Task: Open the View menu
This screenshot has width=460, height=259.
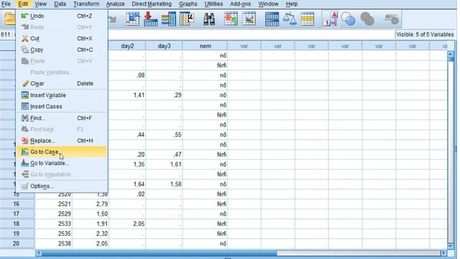Action: pyautogui.click(x=40, y=4)
